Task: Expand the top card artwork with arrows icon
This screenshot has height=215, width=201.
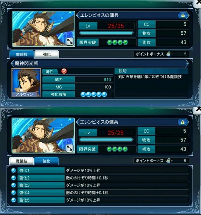Action: point(70,42)
